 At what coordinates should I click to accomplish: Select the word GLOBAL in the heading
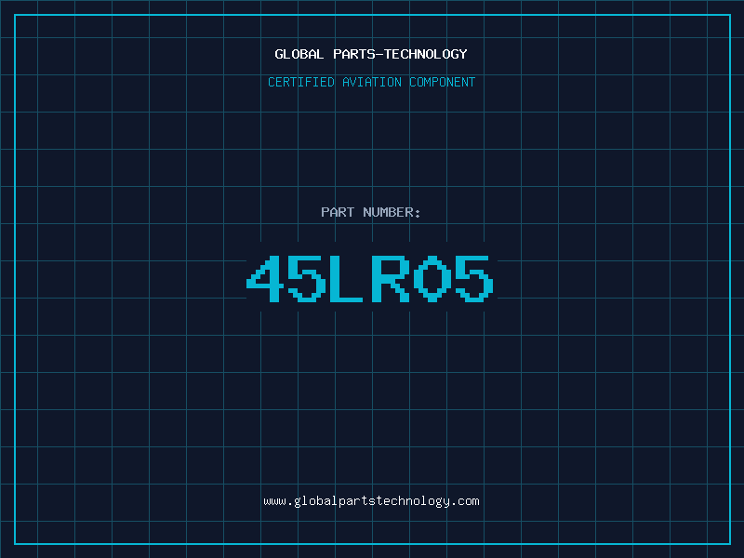(x=299, y=54)
